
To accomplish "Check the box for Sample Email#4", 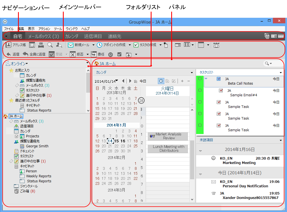I will 221,90.
